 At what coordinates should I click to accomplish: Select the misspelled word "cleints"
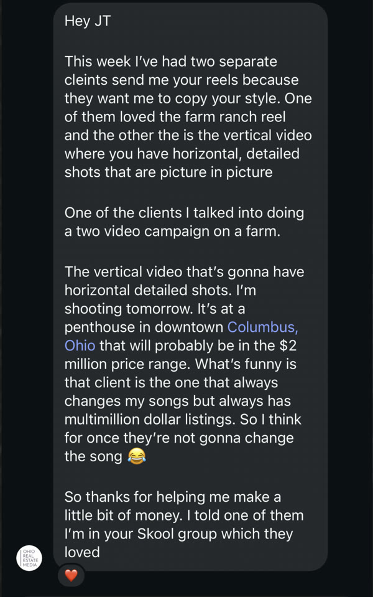click(88, 80)
